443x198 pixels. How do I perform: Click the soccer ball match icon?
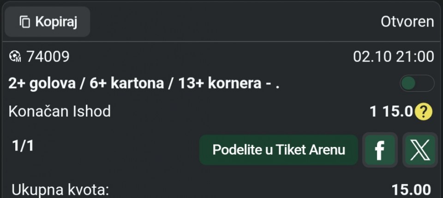point(15,57)
